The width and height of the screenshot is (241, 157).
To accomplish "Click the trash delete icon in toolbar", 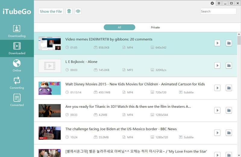I will [69, 11].
